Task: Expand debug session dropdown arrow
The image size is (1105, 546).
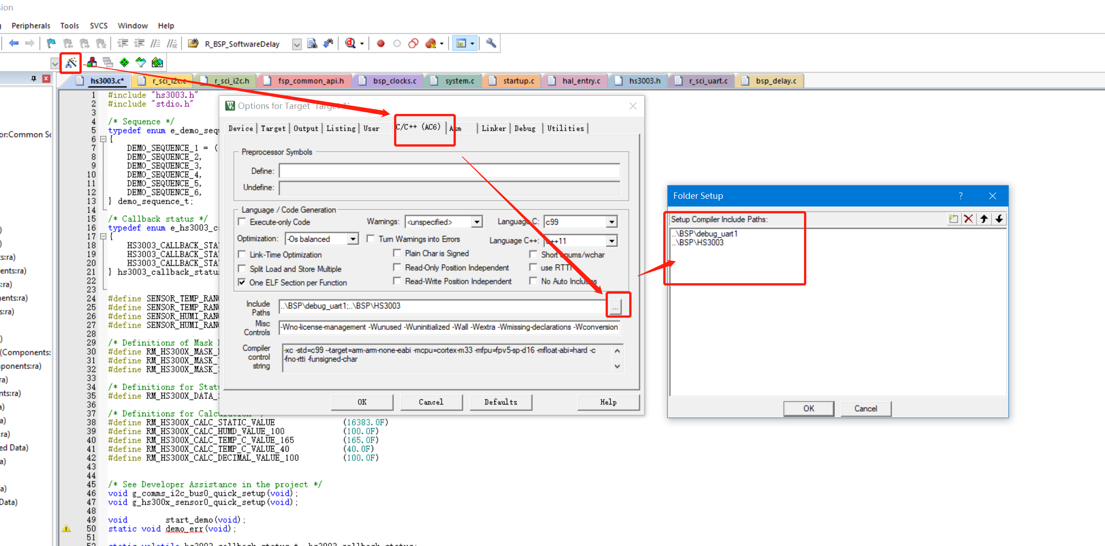Action: point(362,44)
